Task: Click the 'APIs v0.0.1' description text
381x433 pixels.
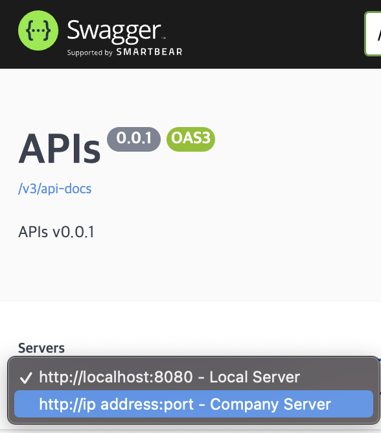Action: click(56, 231)
